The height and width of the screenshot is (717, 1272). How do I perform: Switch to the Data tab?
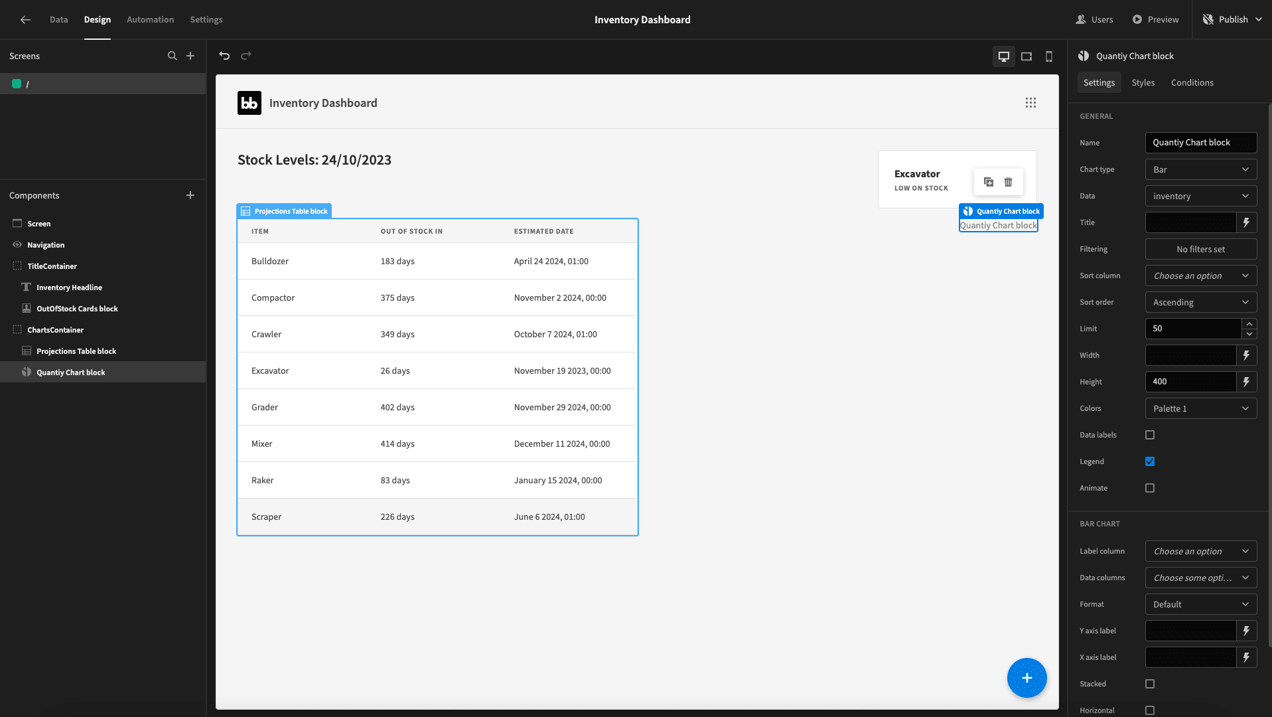59,20
